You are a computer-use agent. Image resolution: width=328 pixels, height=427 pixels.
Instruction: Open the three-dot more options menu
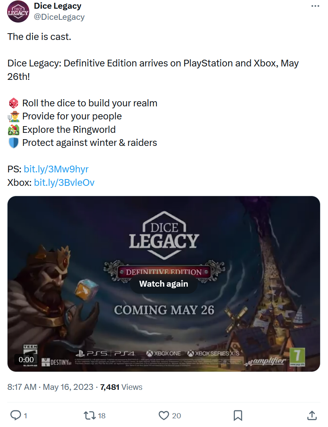click(x=315, y=6)
